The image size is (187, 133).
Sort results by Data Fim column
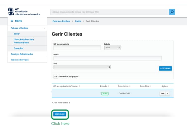pyautogui.click(x=145, y=86)
